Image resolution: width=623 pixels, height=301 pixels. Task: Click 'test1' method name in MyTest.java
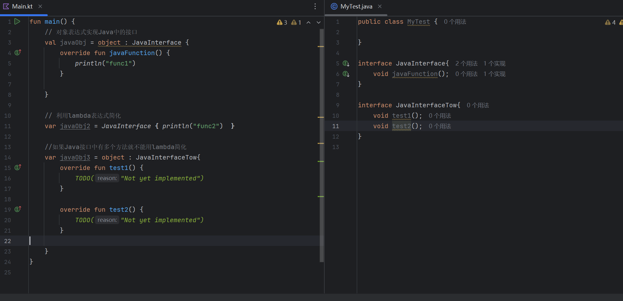coord(402,116)
